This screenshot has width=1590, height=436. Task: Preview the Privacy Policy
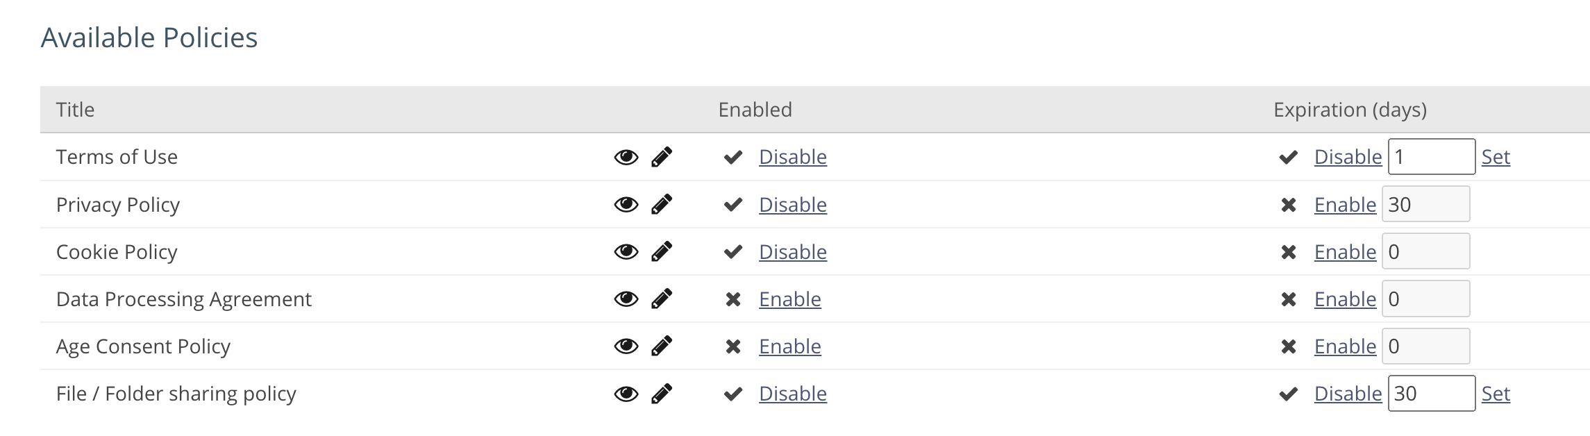click(x=626, y=204)
